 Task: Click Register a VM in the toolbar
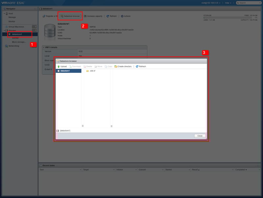50,16
